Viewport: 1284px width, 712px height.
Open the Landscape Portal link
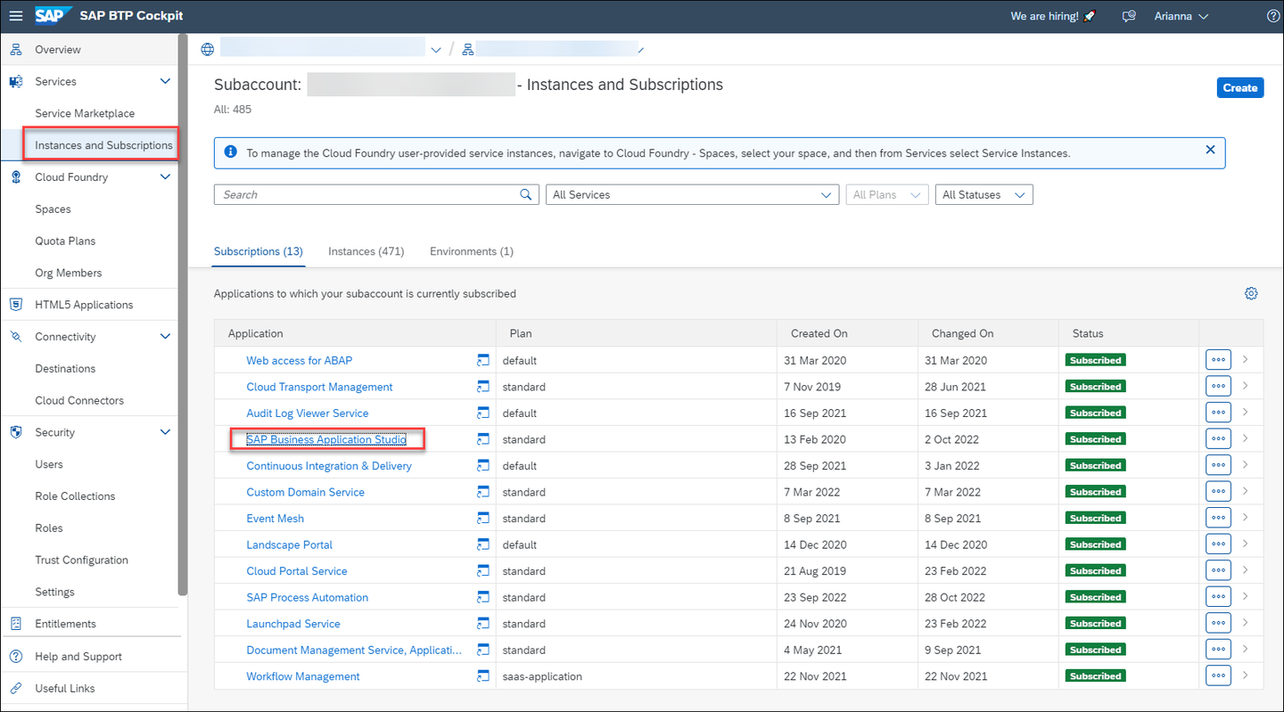click(289, 544)
